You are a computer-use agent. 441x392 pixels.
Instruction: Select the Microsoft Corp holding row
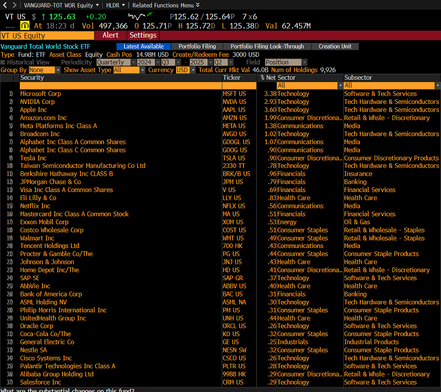click(x=41, y=94)
